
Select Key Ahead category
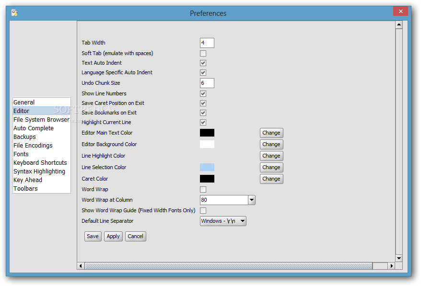click(x=41, y=180)
